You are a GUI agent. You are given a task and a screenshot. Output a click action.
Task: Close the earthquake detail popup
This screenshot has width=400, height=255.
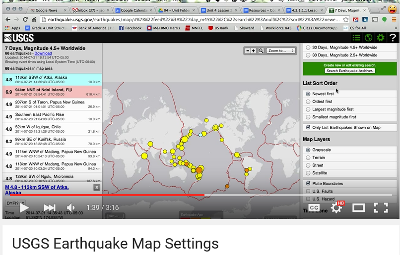[97, 188]
